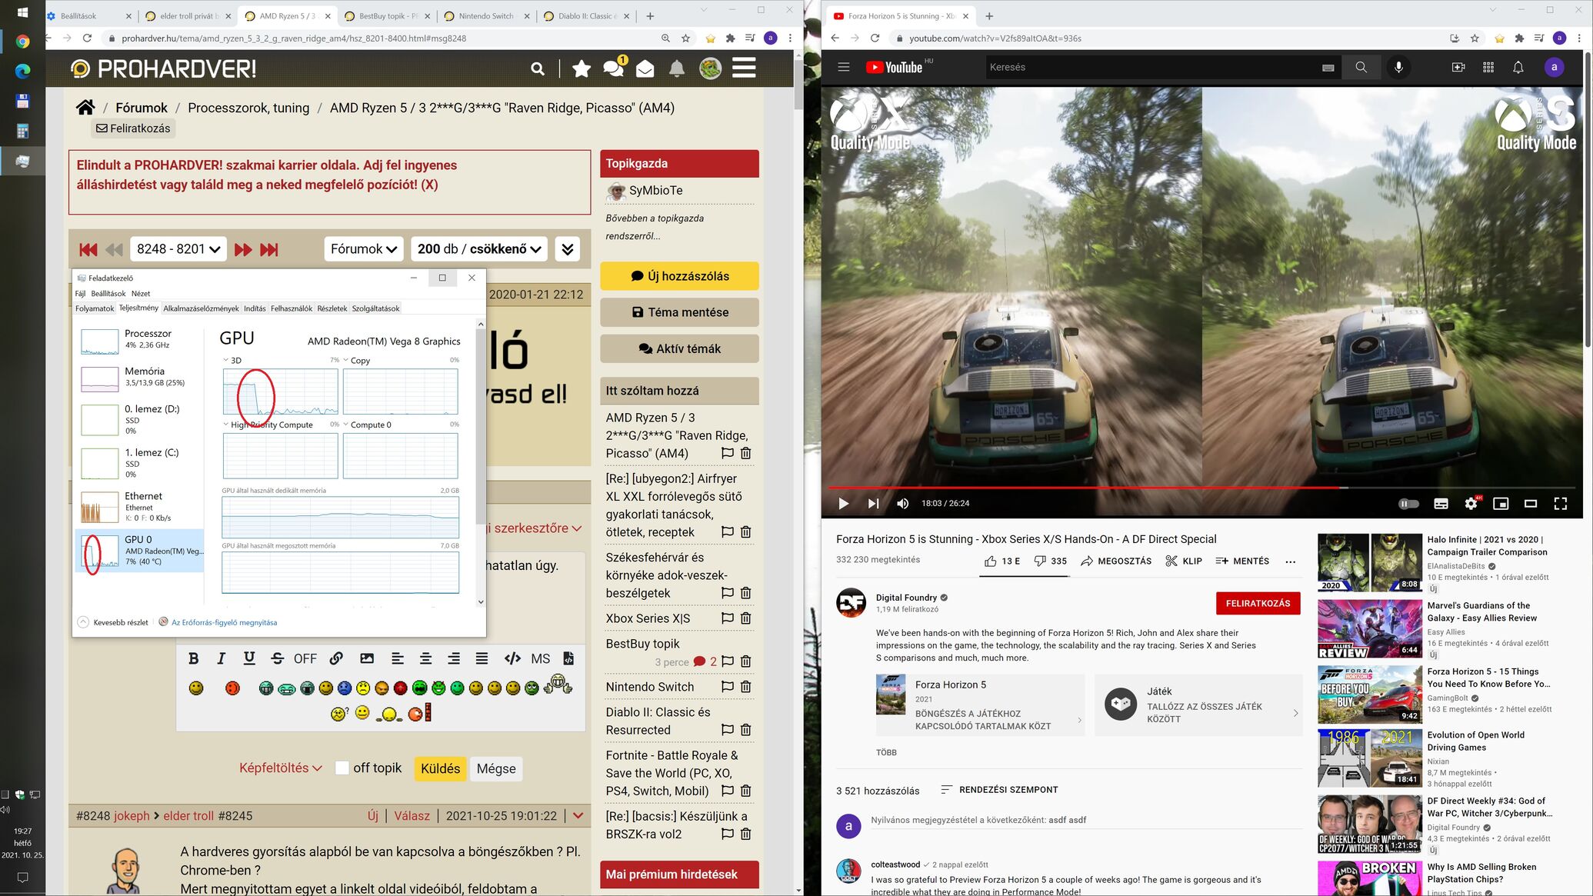Open the Nézet menu in Task Manager

coord(140,294)
